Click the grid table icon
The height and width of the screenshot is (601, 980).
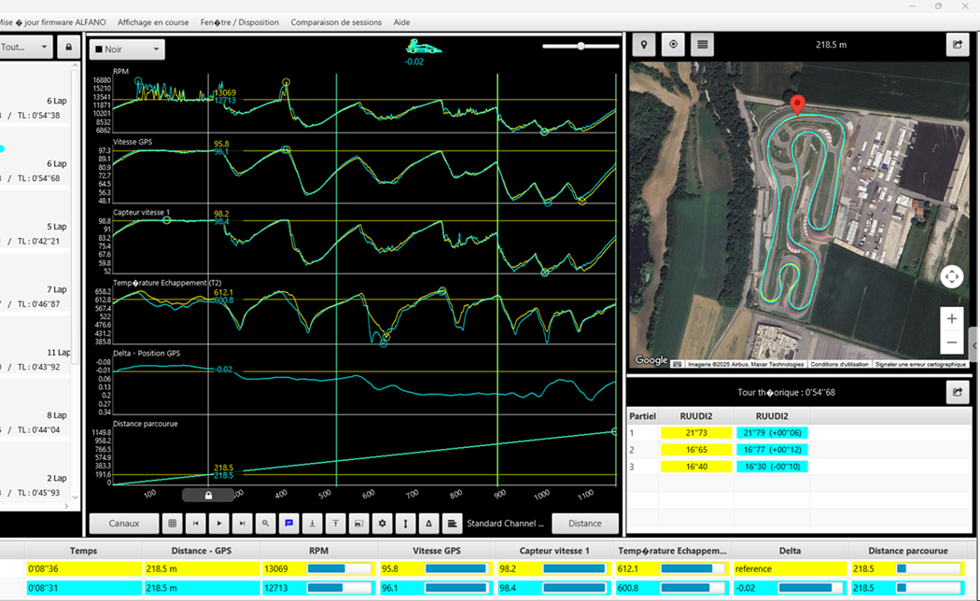[173, 524]
